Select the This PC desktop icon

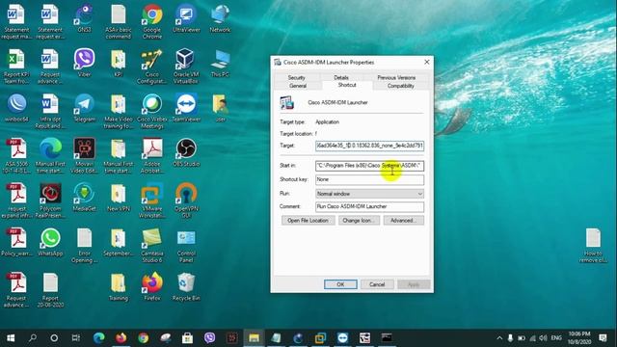pyautogui.click(x=220, y=63)
